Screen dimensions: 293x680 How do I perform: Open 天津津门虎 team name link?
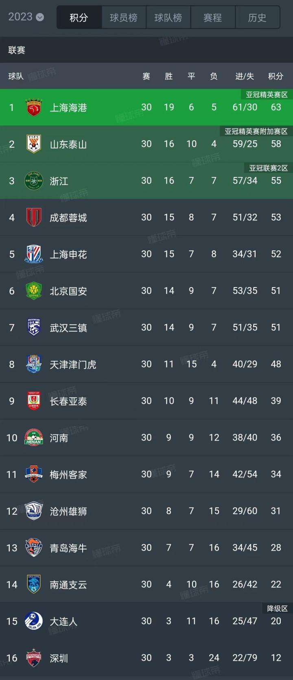pos(73,364)
